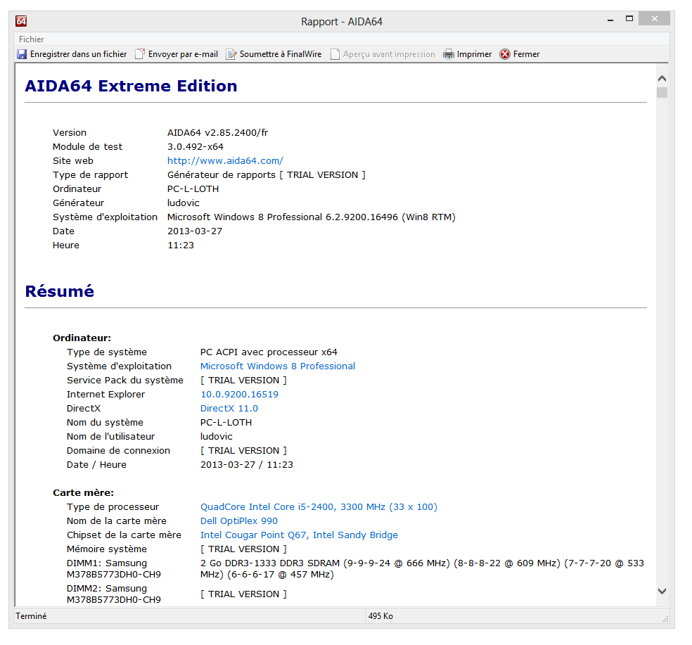The width and height of the screenshot is (692, 645).
Task: Click the Windows 8 6.2.9200.16496 text
Action: [x=311, y=217]
